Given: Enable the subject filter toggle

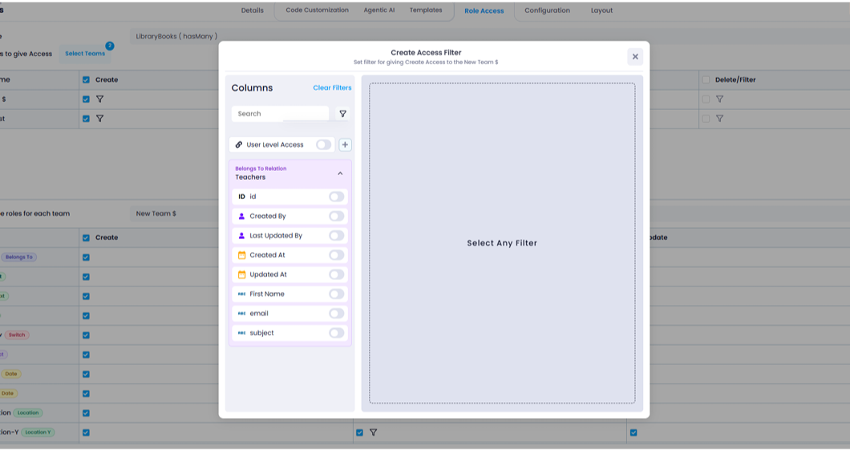Looking at the screenshot, I should [336, 333].
